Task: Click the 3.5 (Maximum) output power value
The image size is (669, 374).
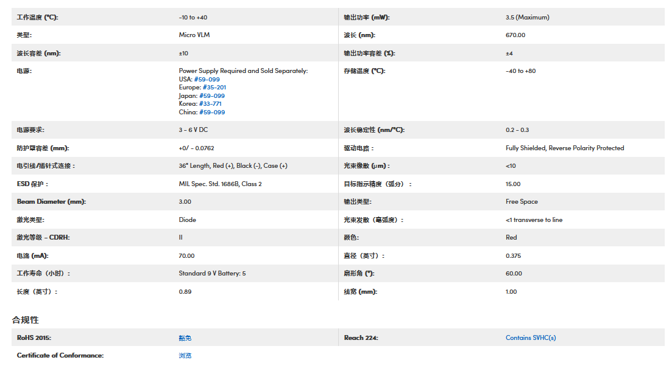Action: (527, 18)
